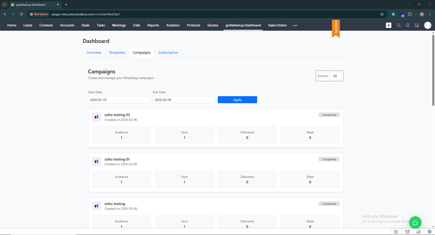The width and height of the screenshot is (435, 235).
Task: Bookmark this page with star icon
Action: [x=382, y=14]
